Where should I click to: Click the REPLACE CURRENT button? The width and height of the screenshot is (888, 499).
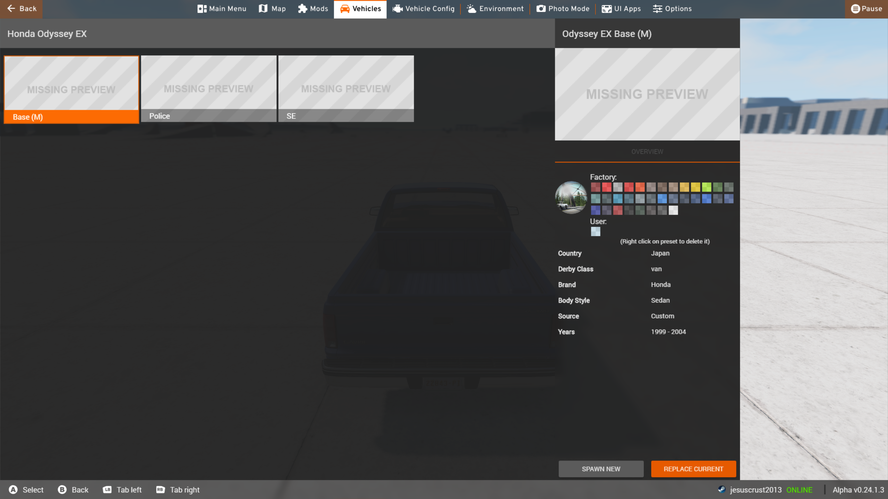tap(693, 469)
